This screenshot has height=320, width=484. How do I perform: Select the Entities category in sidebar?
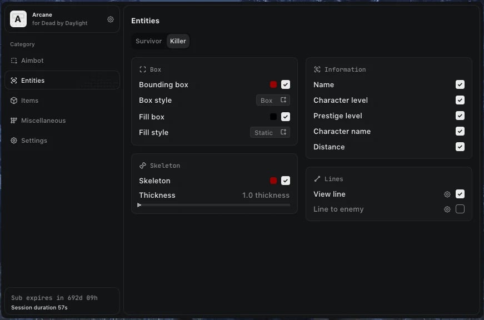pos(33,81)
